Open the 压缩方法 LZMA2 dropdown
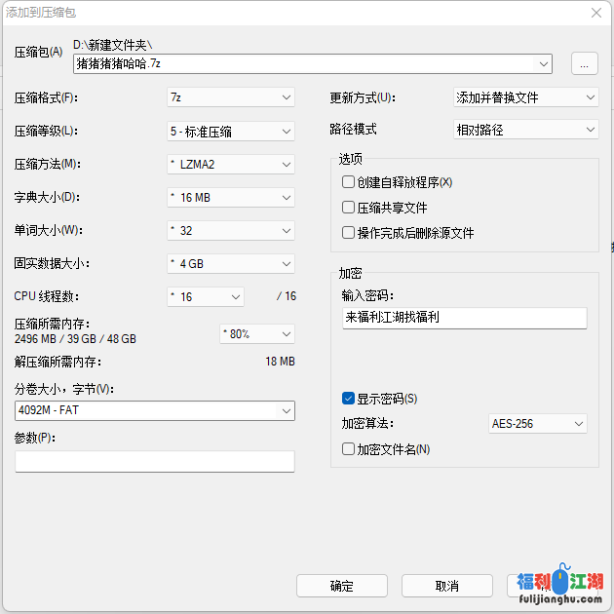Image resolution: width=614 pixels, height=614 pixels. point(230,164)
